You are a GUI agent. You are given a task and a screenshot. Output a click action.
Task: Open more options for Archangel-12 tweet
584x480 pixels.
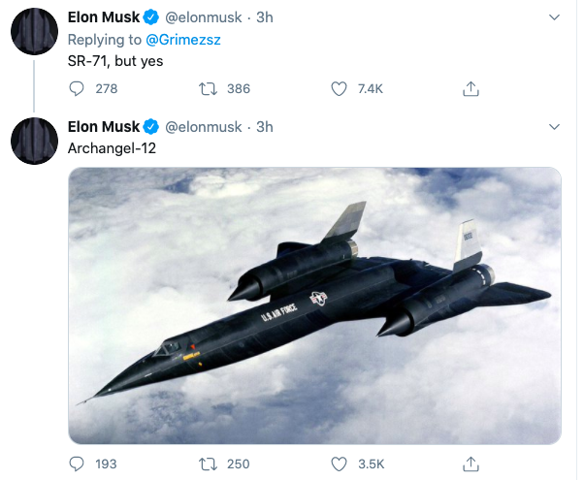(x=554, y=127)
